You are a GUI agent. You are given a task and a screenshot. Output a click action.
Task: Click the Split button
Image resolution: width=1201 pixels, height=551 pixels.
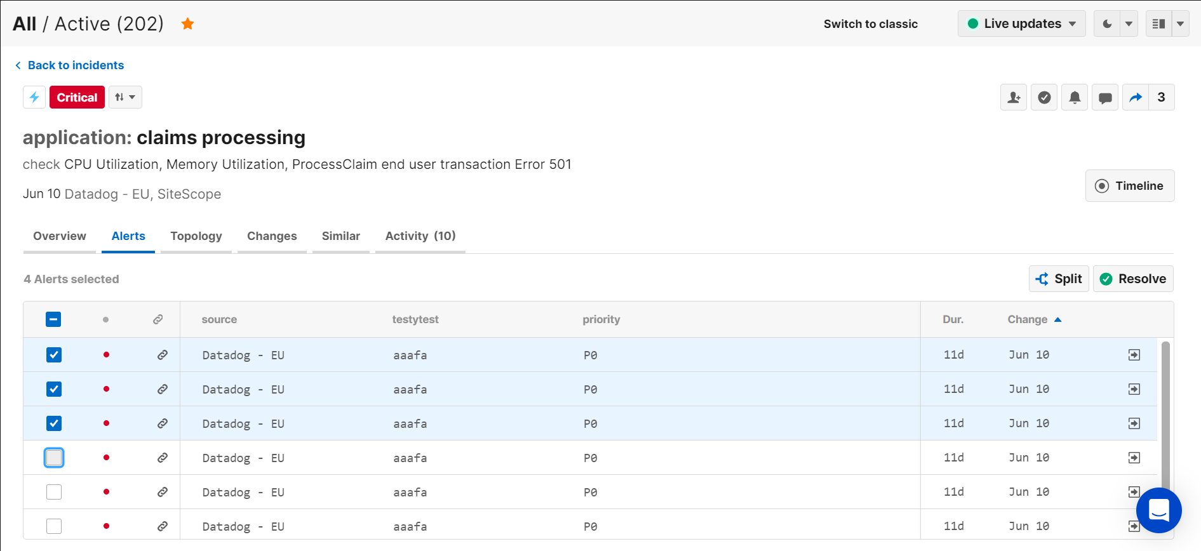(1059, 279)
